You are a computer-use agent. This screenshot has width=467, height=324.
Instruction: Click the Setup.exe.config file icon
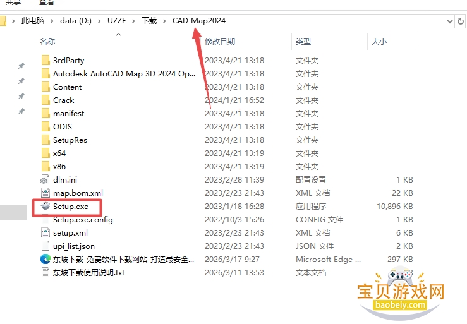[x=45, y=220]
